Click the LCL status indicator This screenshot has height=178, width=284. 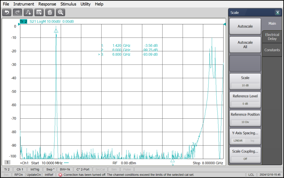[251, 175]
